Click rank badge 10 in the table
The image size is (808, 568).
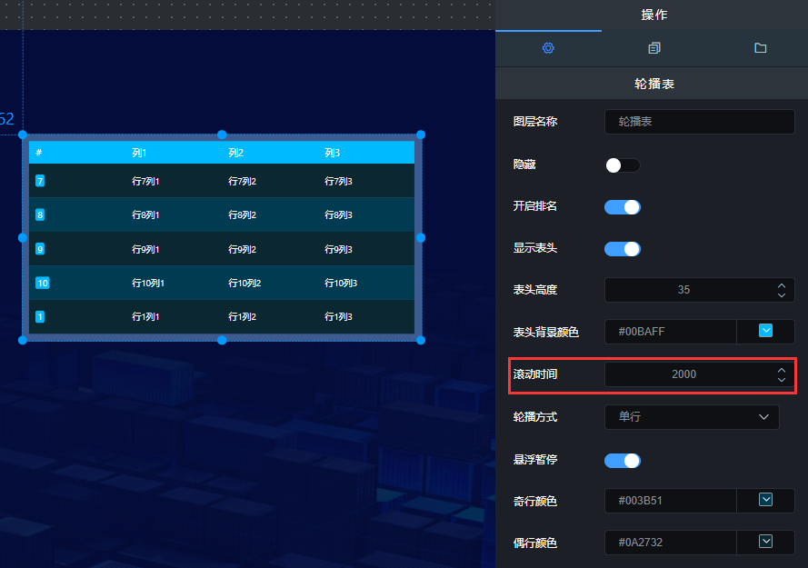(42, 283)
